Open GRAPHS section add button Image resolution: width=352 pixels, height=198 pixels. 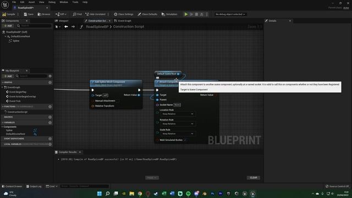pos(50,82)
